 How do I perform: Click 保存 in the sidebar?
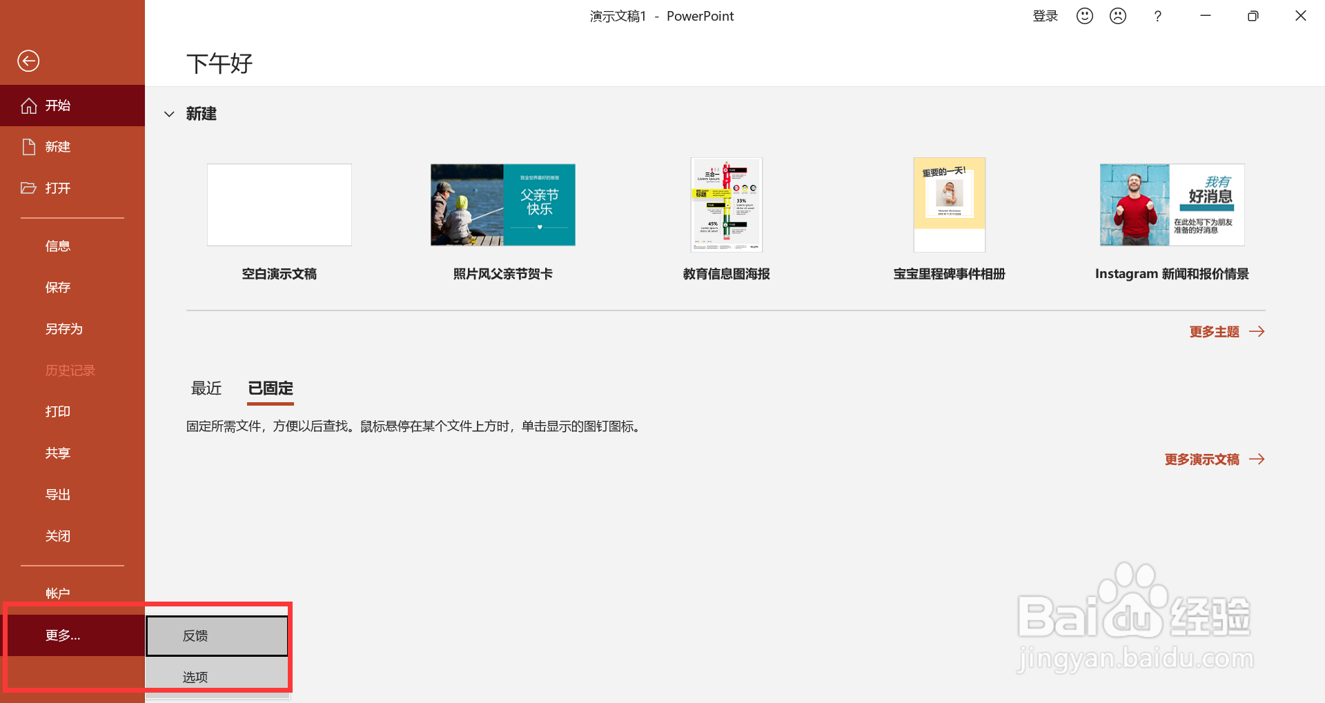point(72,288)
